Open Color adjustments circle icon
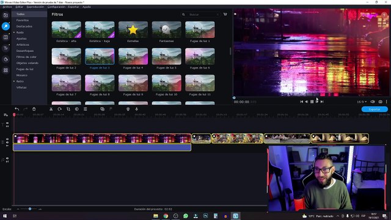 point(76,109)
